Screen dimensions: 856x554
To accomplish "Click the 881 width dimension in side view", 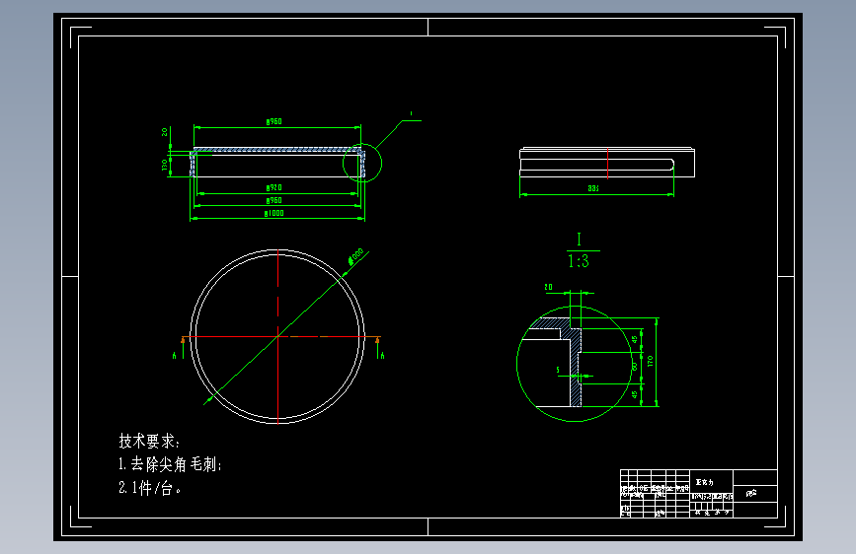I will [593, 188].
